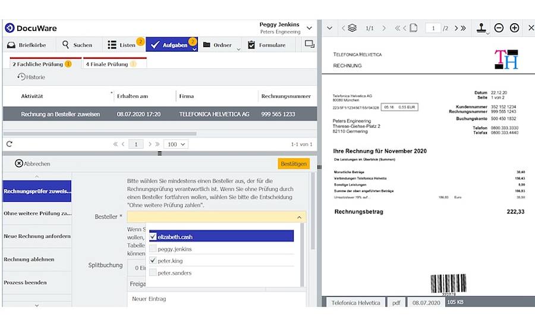Go to the last task list page
This screenshot has width=535, height=335.
158,144
